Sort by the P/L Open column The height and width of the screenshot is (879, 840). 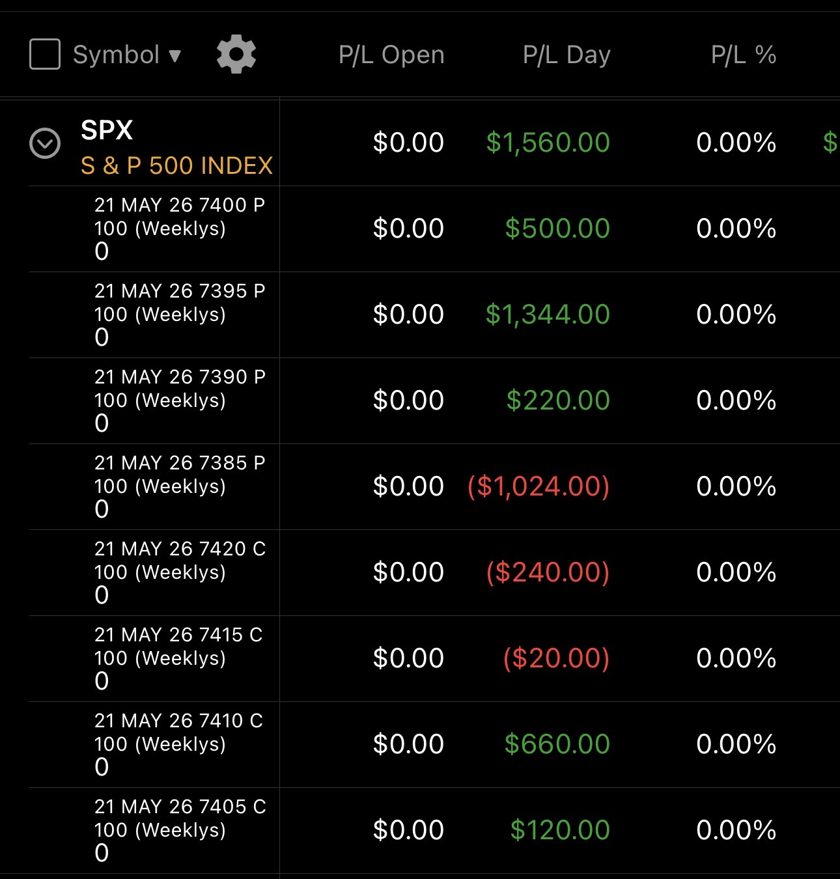point(391,55)
